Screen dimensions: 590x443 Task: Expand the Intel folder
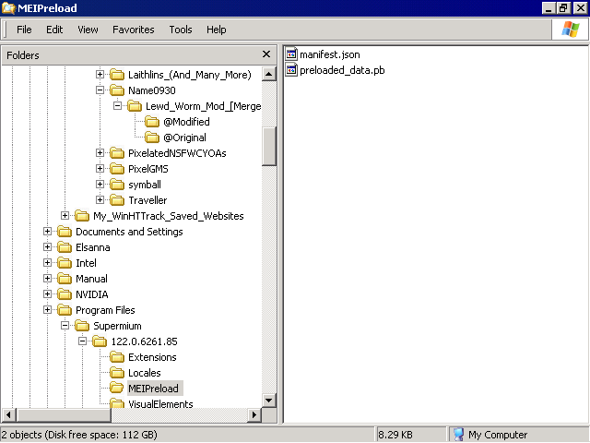47,263
